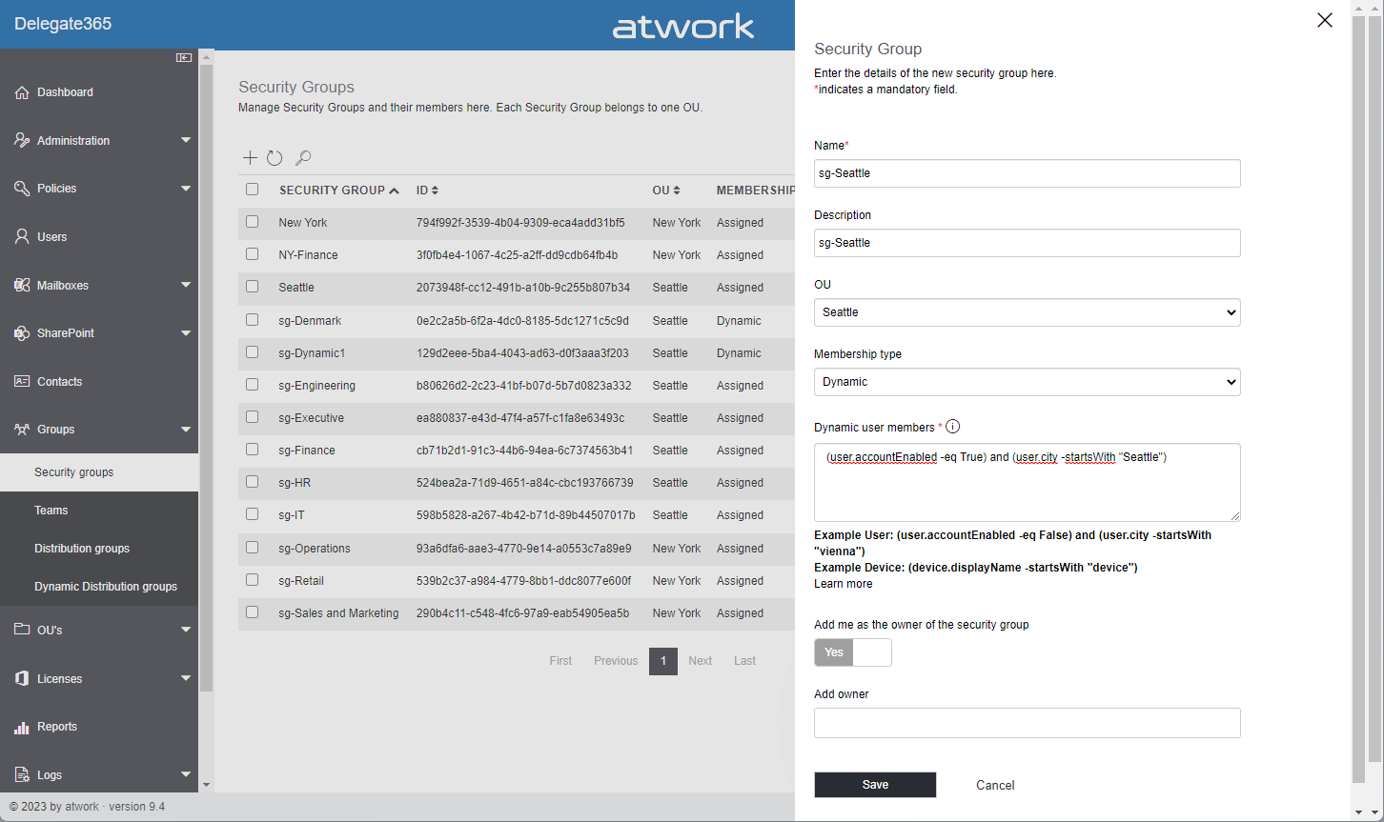The width and height of the screenshot is (1384, 822).
Task: Click the Logs document icon
Action: (x=22, y=774)
